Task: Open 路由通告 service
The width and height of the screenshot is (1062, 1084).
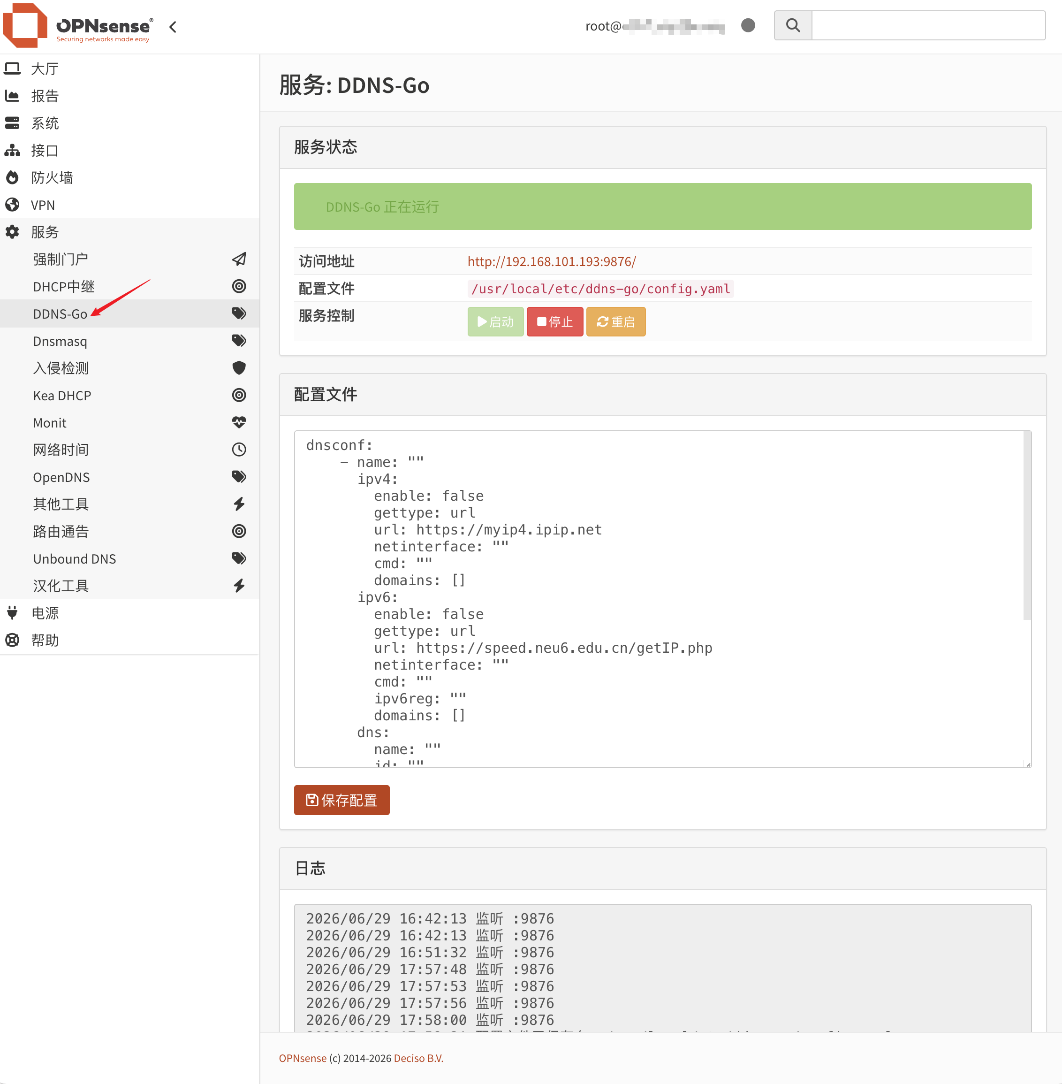Action: (x=129, y=532)
